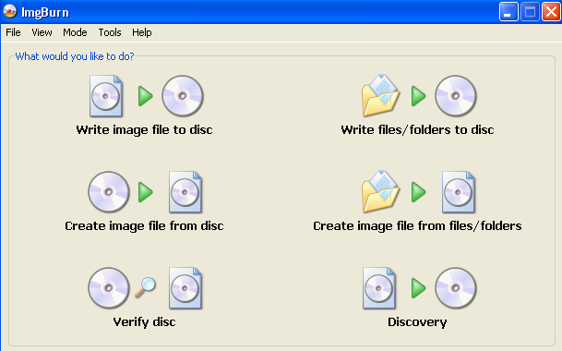
Task: Click the green arrow in Create image file from files/folders
Action: point(419,192)
